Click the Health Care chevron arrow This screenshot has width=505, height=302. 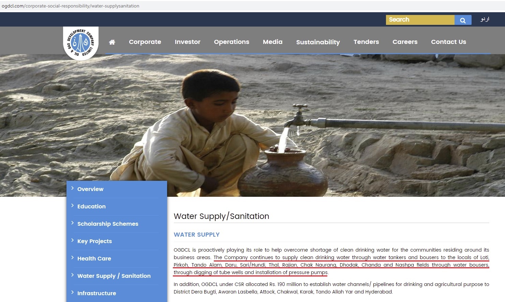coord(72,257)
